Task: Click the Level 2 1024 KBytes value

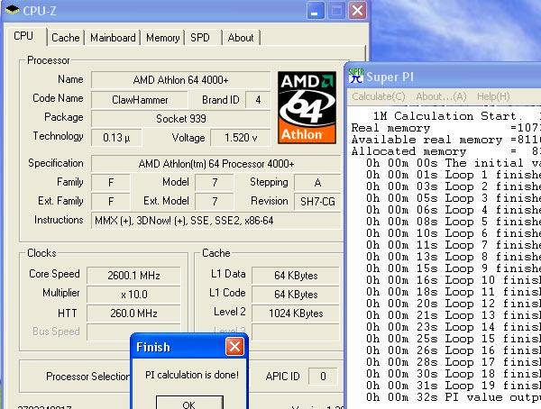Action: click(x=296, y=314)
